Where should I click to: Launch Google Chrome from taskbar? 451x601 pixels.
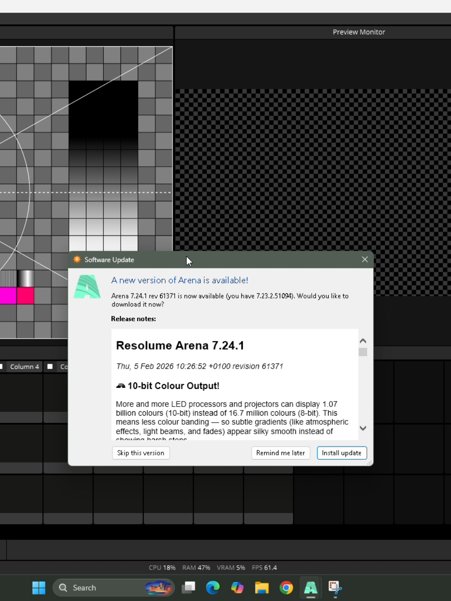pyautogui.click(x=286, y=588)
